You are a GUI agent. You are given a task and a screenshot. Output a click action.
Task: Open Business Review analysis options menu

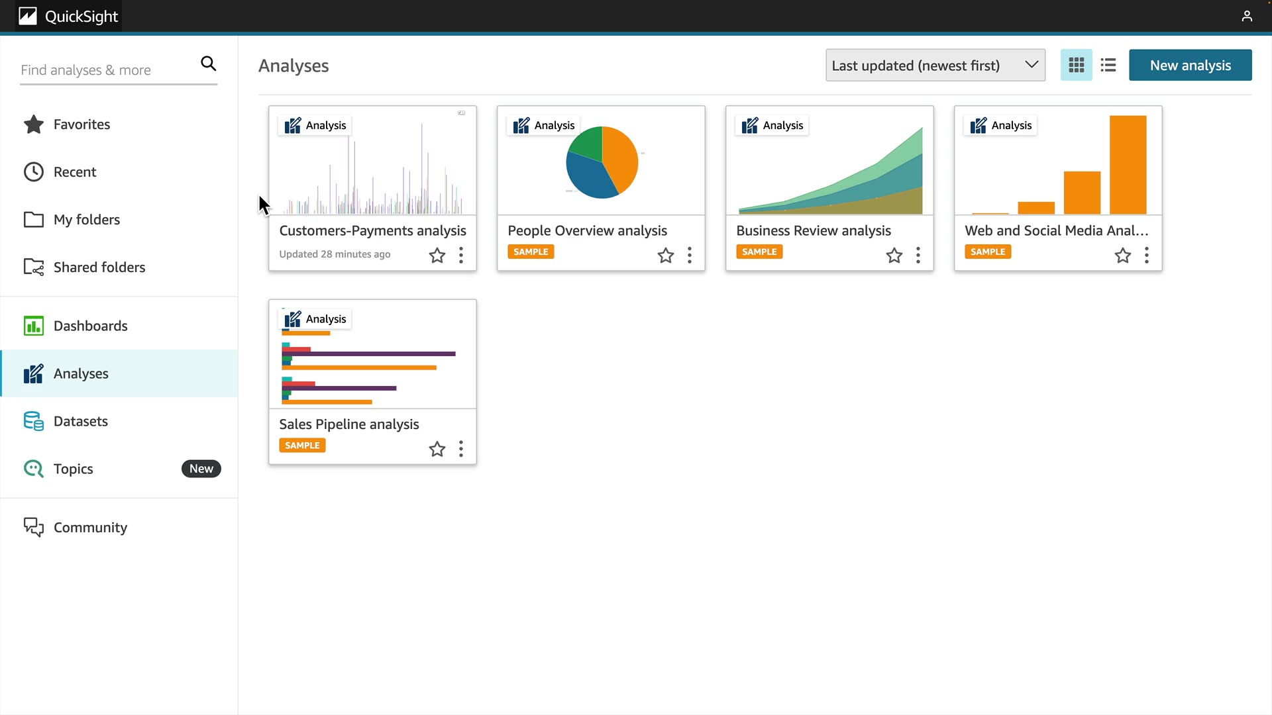coord(918,255)
